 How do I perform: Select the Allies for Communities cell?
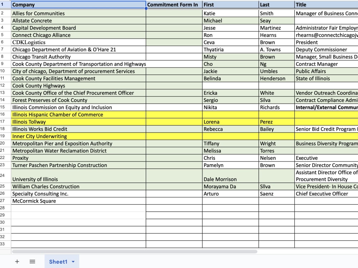click(78, 13)
